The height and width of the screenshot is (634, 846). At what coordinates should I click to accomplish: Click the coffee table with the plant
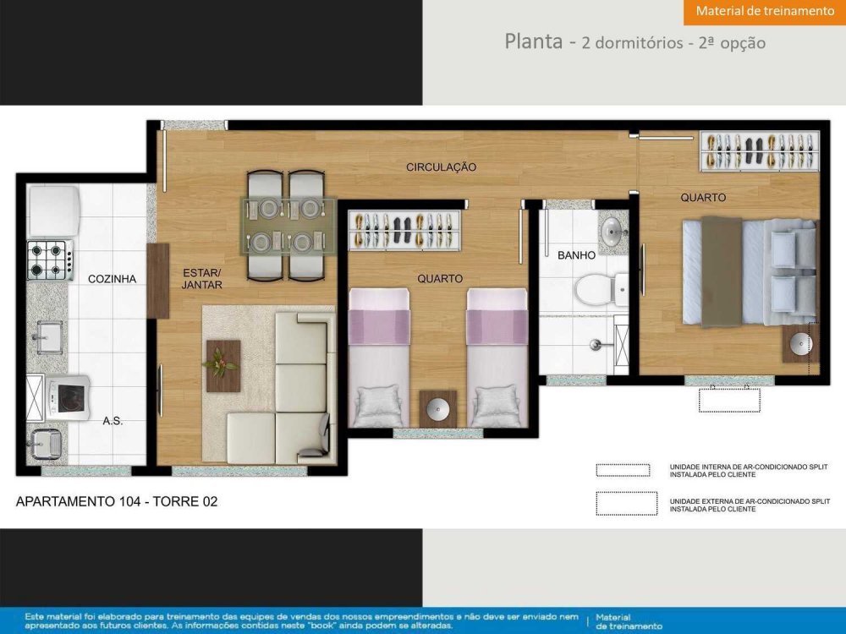tap(222, 365)
